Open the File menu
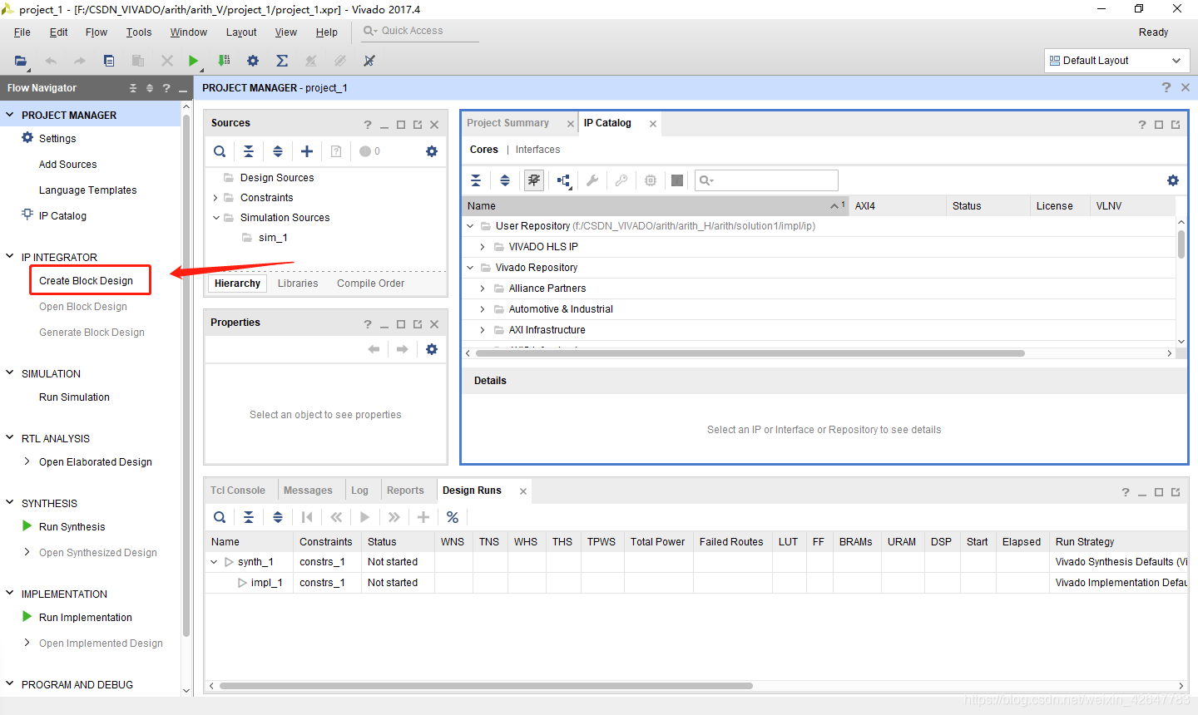This screenshot has width=1198, height=715. pos(22,32)
